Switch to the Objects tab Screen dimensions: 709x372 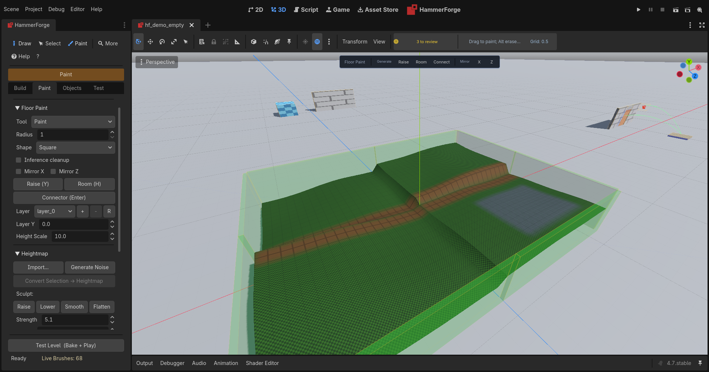tap(72, 88)
